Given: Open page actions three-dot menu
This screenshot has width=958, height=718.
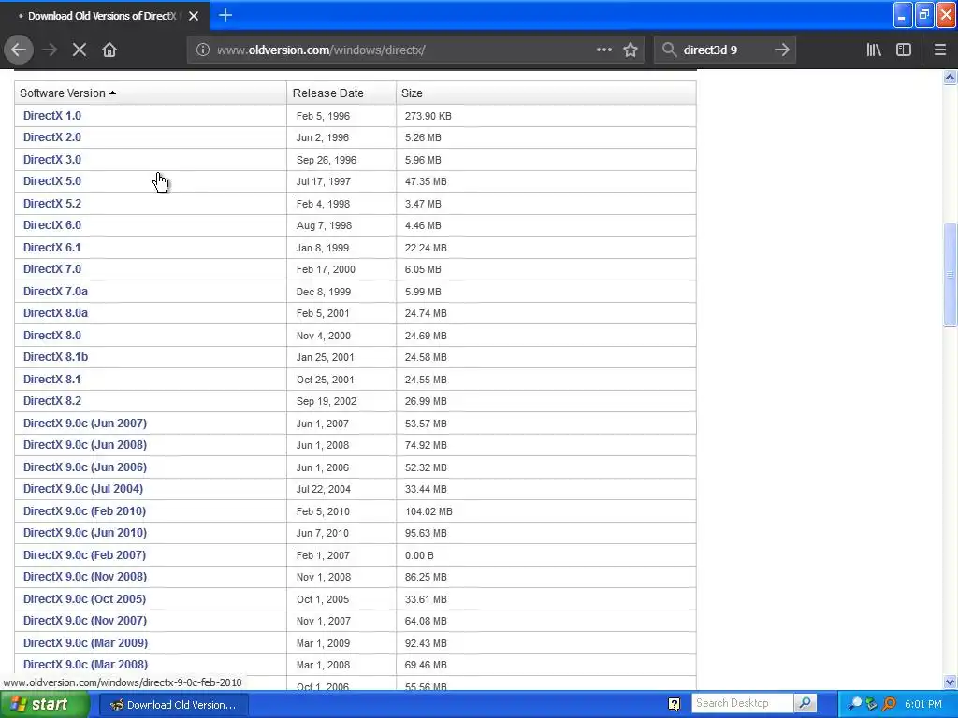Looking at the screenshot, I should pyautogui.click(x=603, y=50).
